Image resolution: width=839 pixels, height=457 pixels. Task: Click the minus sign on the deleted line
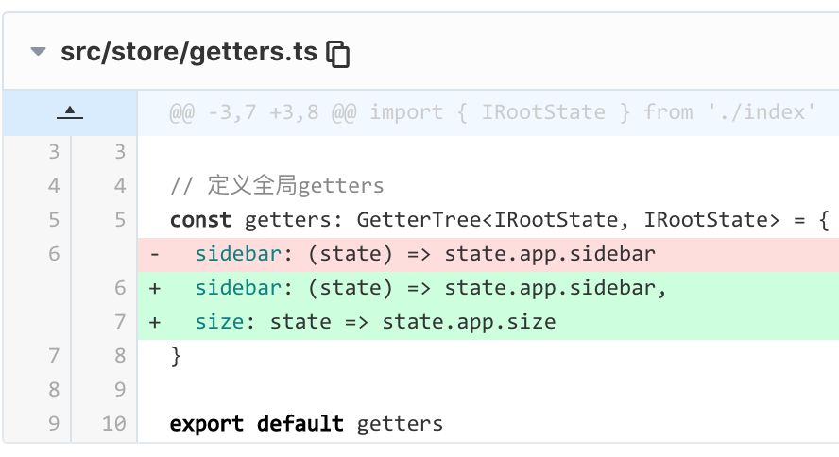tap(155, 254)
